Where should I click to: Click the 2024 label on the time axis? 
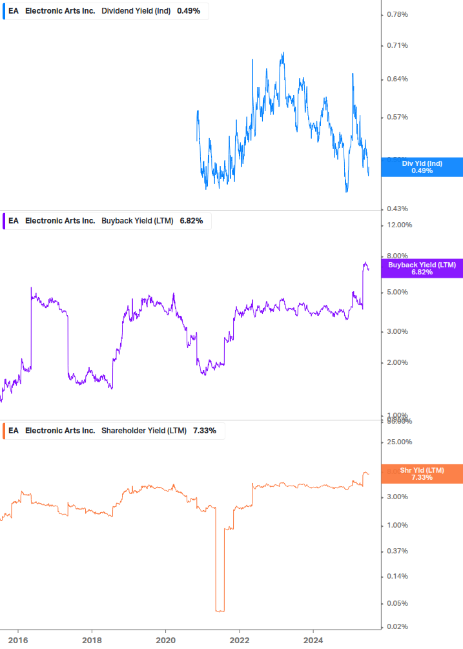[313, 641]
